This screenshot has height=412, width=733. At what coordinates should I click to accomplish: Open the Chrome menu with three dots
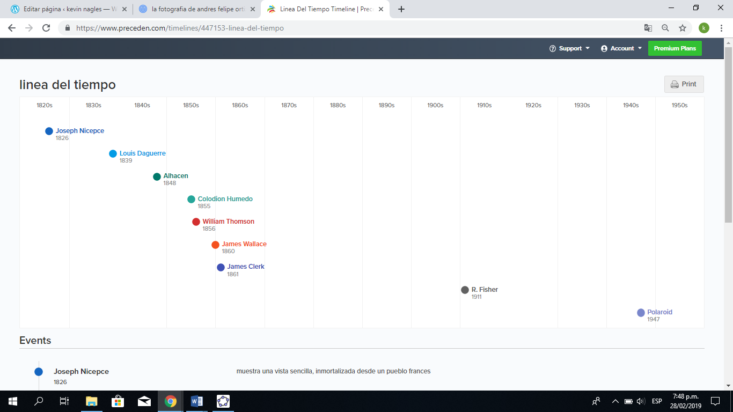[x=722, y=28]
